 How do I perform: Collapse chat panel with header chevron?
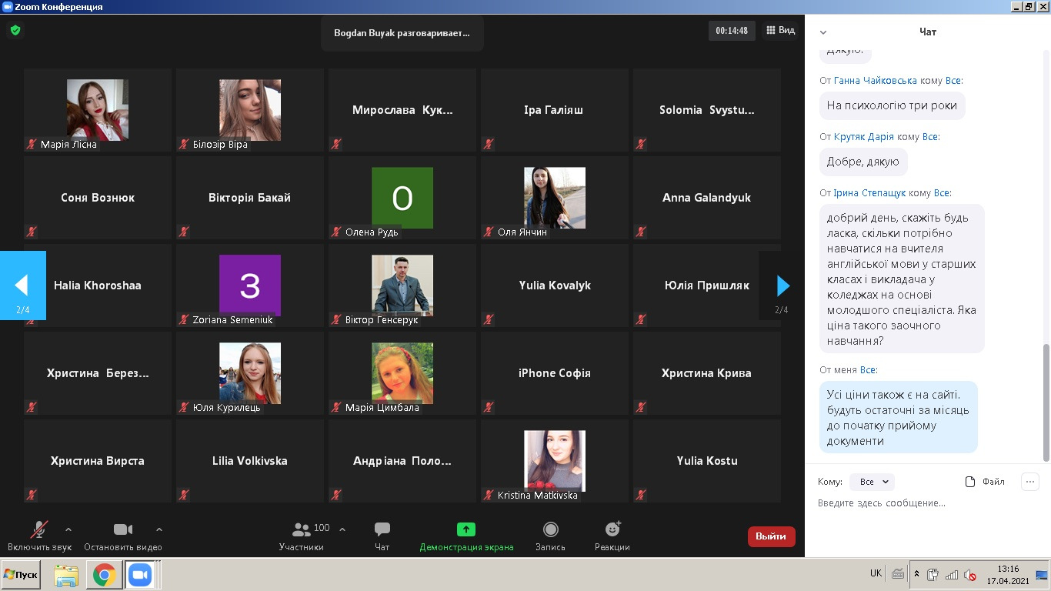[823, 32]
